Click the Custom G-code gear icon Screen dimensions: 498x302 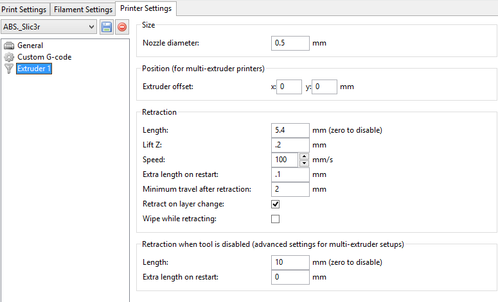click(x=9, y=57)
